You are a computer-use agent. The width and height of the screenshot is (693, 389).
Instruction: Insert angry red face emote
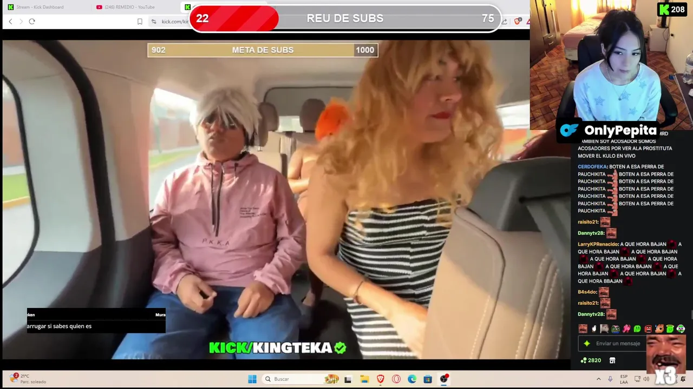coord(648,328)
